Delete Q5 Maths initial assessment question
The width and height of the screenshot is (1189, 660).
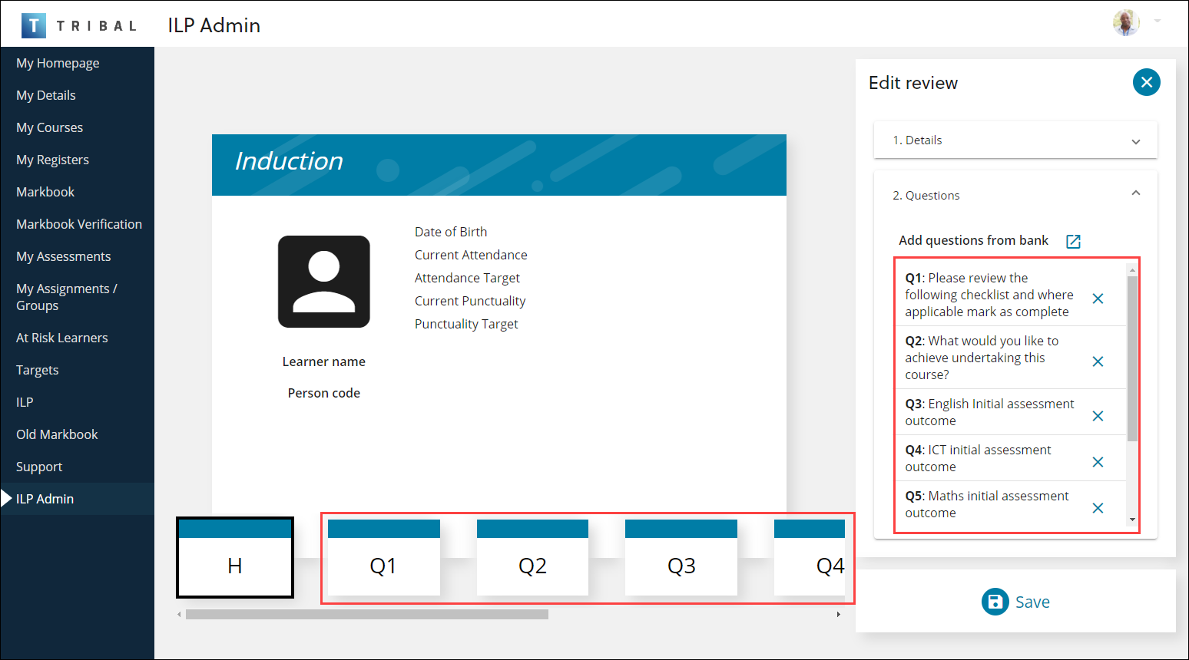1098,508
